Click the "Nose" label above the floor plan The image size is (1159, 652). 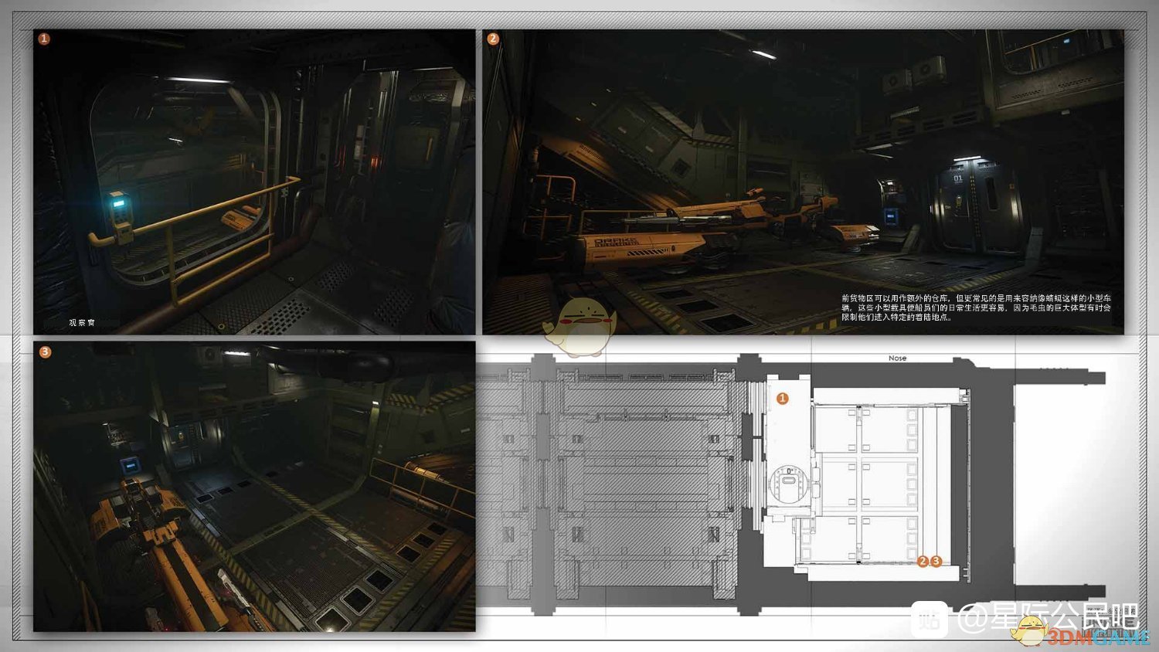pos(897,358)
